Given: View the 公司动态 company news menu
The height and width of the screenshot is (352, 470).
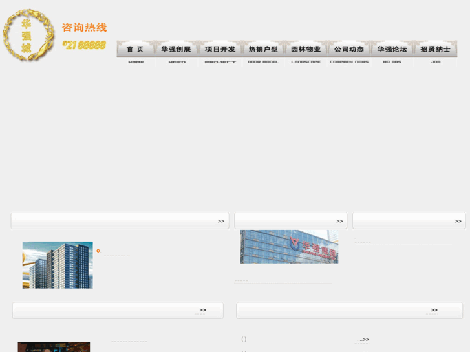Looking at the screenshot, I should pyautogui.click(x=349, y=53).
